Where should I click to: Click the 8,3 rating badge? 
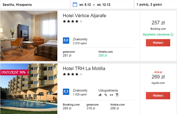coord(66,92)
